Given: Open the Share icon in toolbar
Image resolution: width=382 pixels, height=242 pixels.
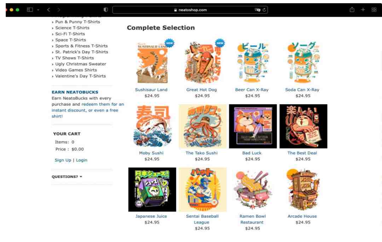Looking at the screenshot, I should click(352, 10).
